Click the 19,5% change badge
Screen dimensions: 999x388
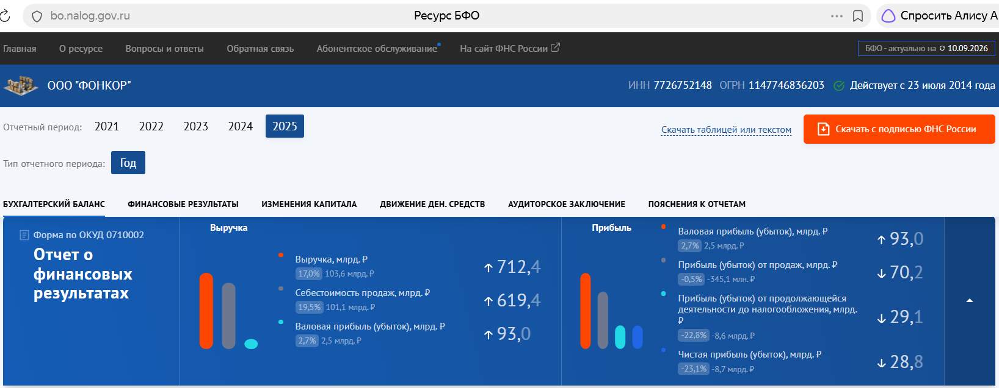click(309, 308)
